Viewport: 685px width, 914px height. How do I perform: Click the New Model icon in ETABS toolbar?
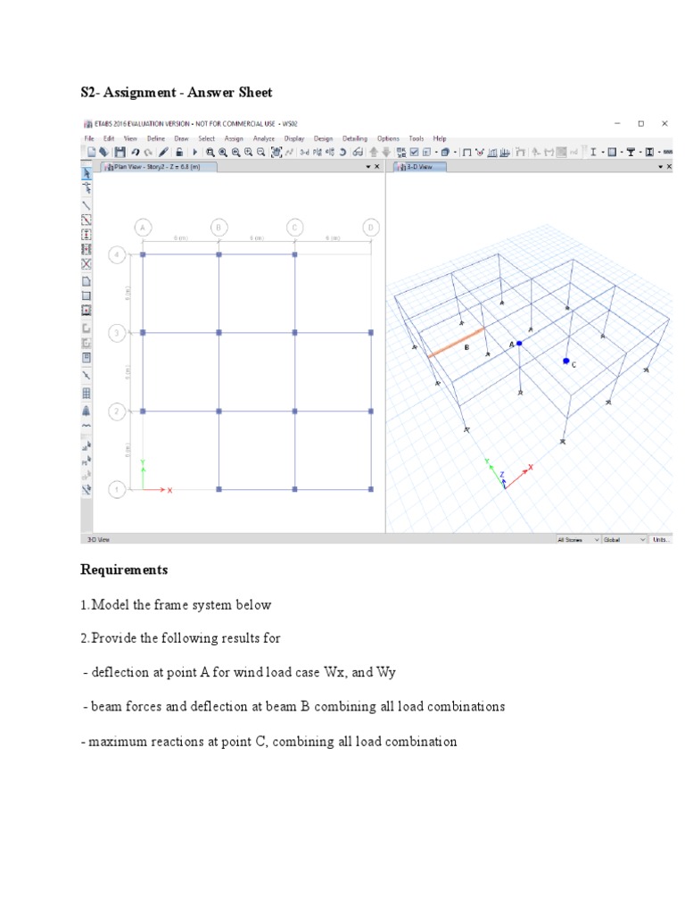click(x=92, y=152)
